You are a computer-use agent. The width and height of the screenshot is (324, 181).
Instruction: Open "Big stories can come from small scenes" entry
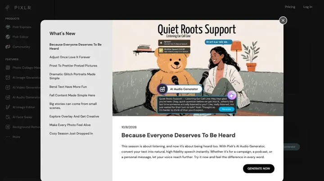(73, 106)
